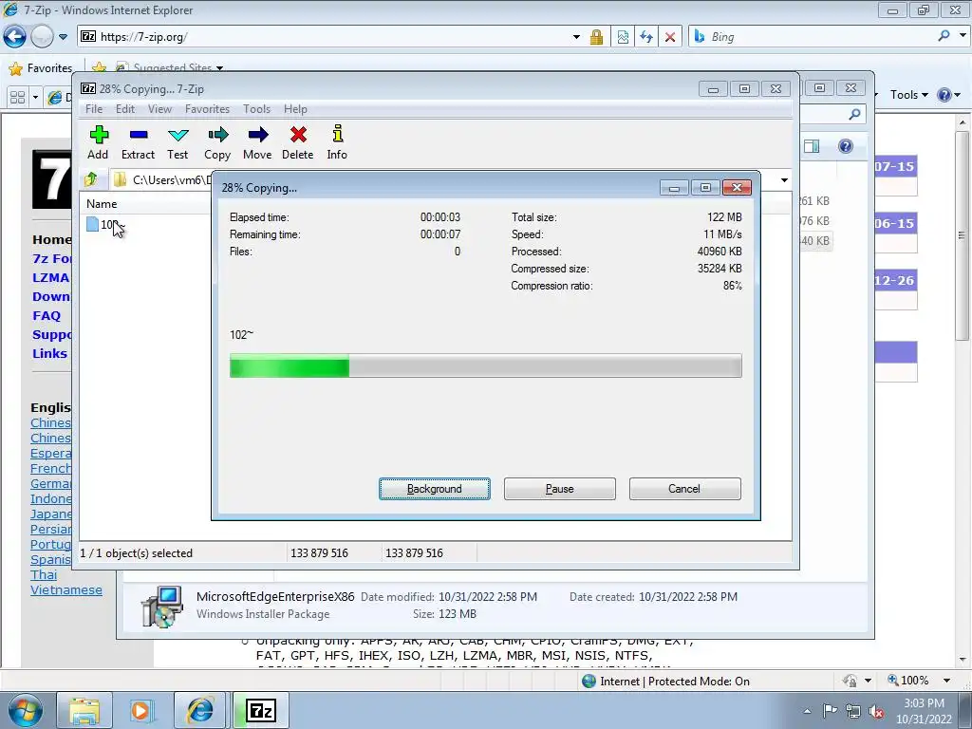Click the Test toolbar icon

pyautogui.click(x=178, y=143)
